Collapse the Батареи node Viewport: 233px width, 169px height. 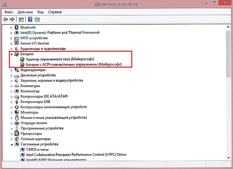[x=11, y=54]
